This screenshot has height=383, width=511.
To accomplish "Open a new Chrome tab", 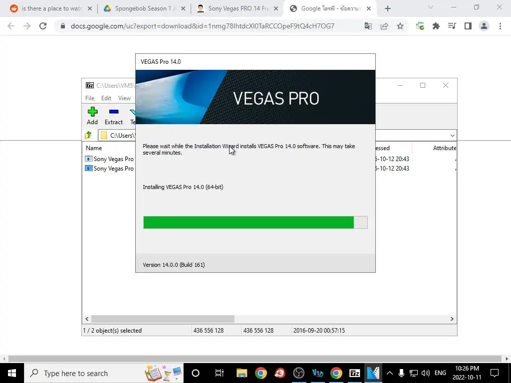I will (387, 9).
